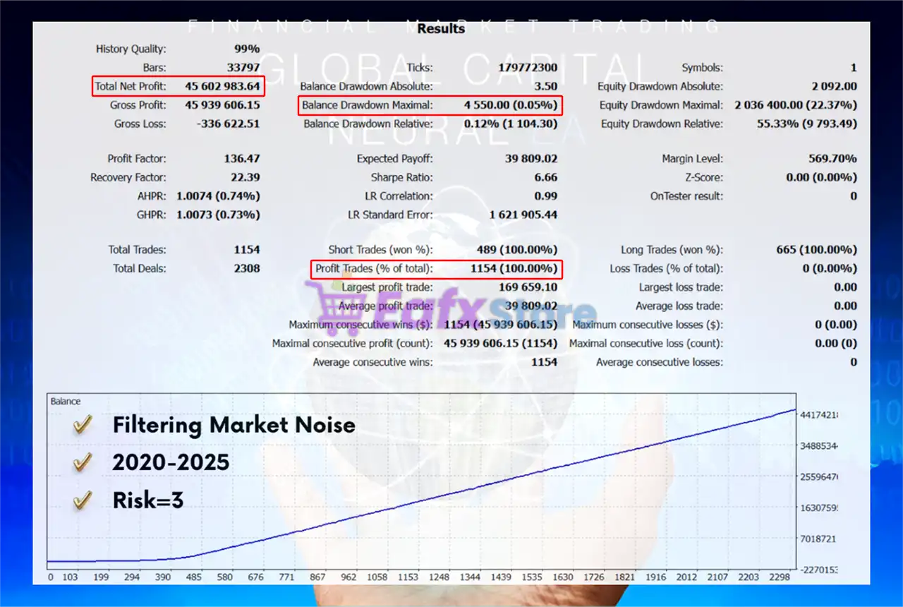
Task: Select the Results heading at top
Action: [441, 29]
